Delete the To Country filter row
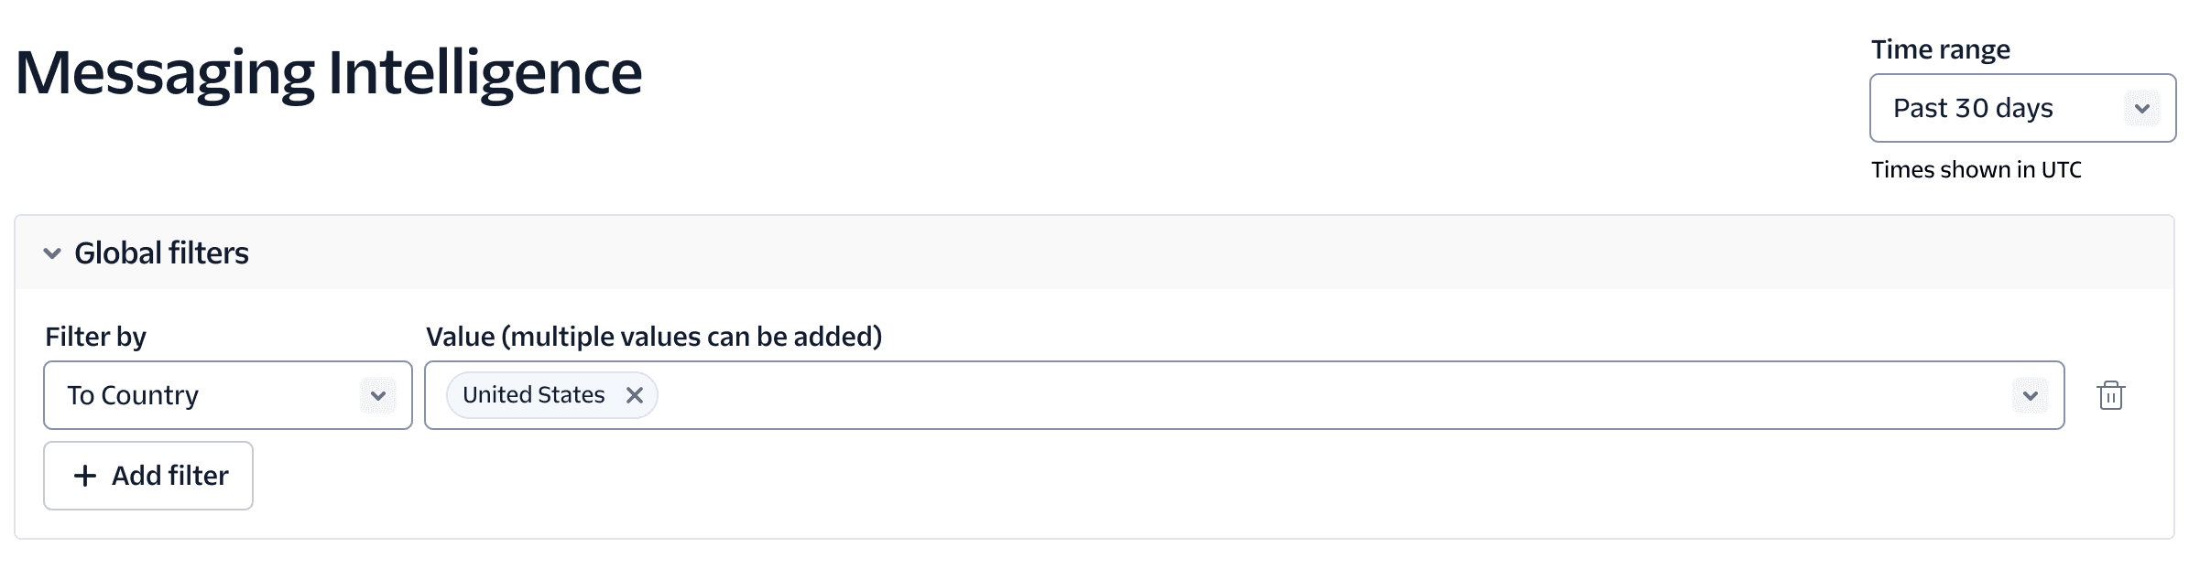This screenshot has width=2189, height=569. coord(2110,395)
